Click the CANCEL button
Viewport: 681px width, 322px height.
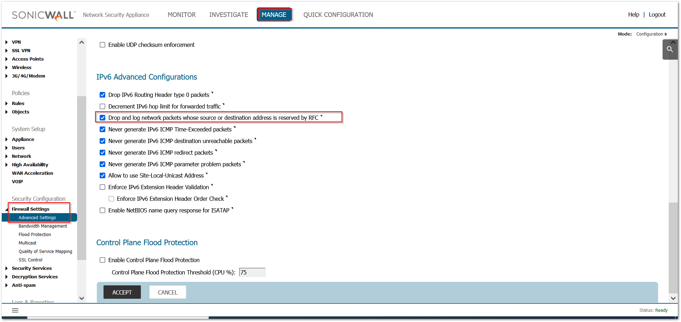click(x=168, y=292)
